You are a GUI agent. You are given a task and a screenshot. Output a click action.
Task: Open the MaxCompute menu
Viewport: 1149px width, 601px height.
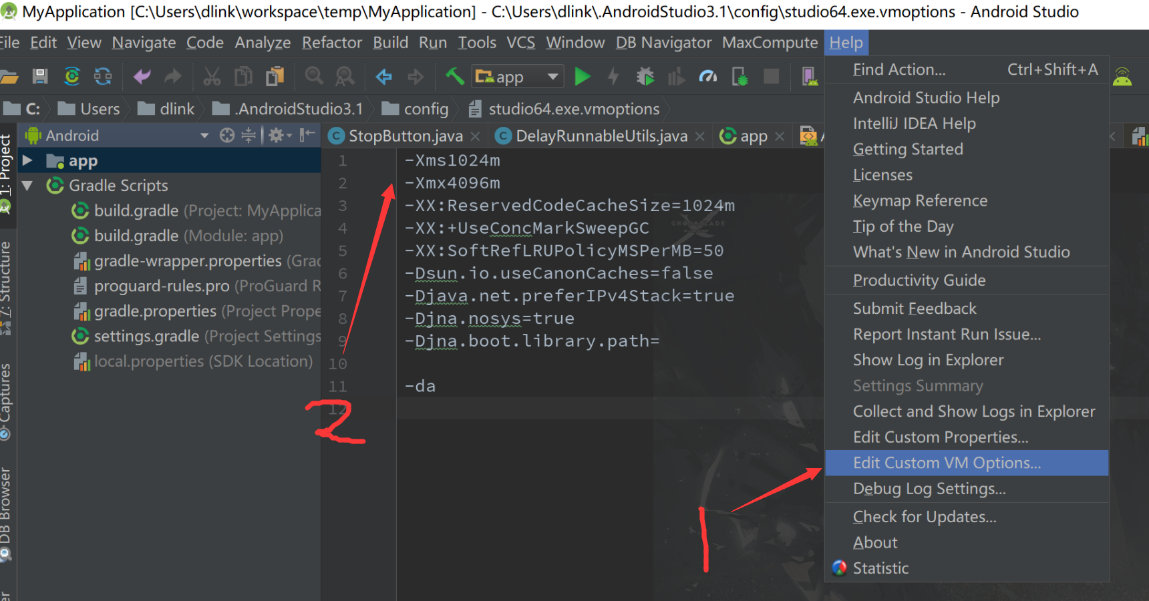(770, 43)
